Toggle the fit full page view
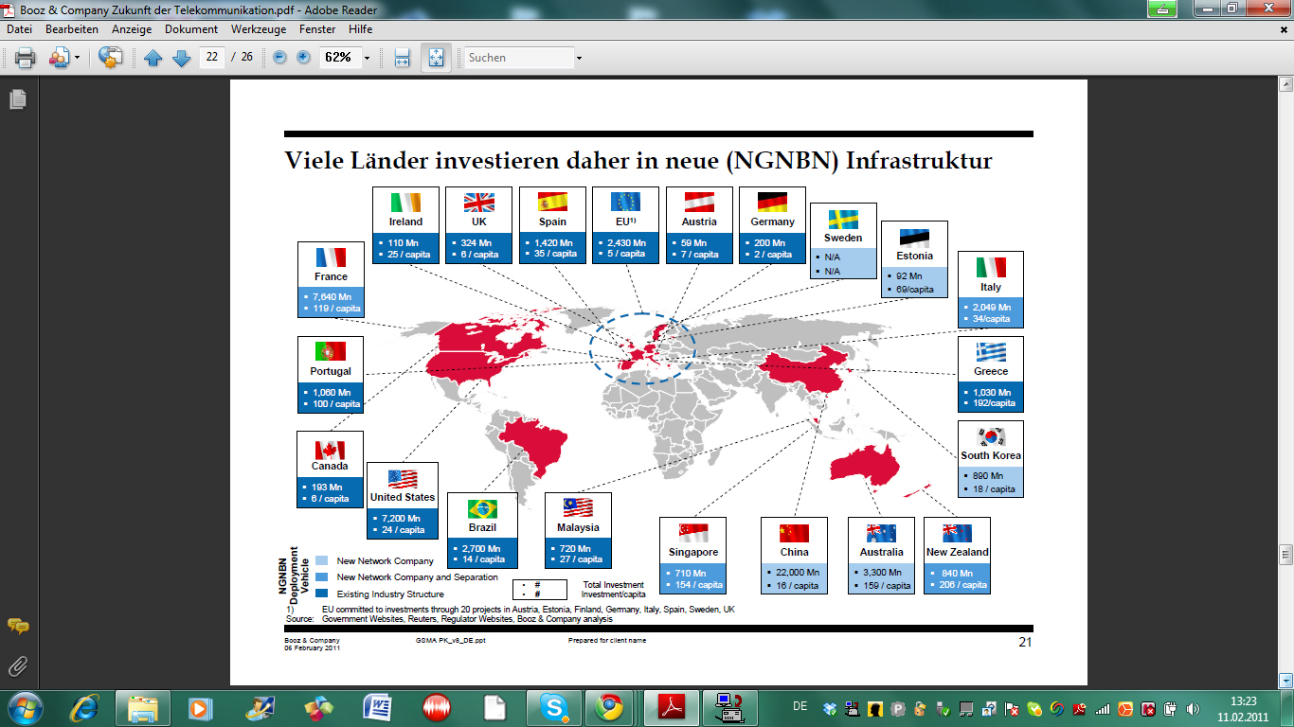Viewport: 1294px width, 727px height. pyautogui.click(x=436, y=58)
